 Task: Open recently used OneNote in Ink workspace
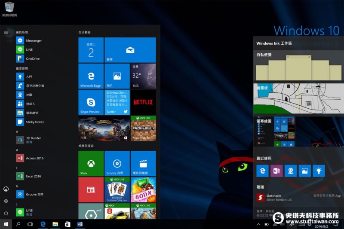(276, 171)
